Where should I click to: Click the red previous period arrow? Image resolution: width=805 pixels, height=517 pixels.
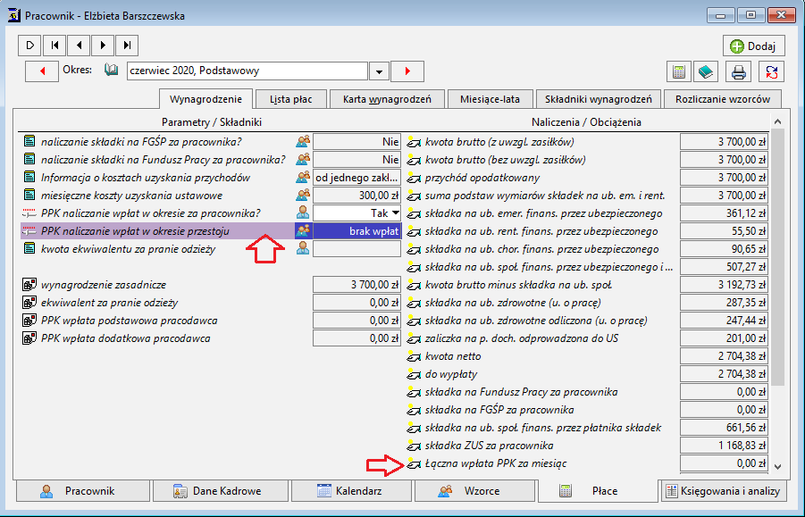tap(42, 71)
